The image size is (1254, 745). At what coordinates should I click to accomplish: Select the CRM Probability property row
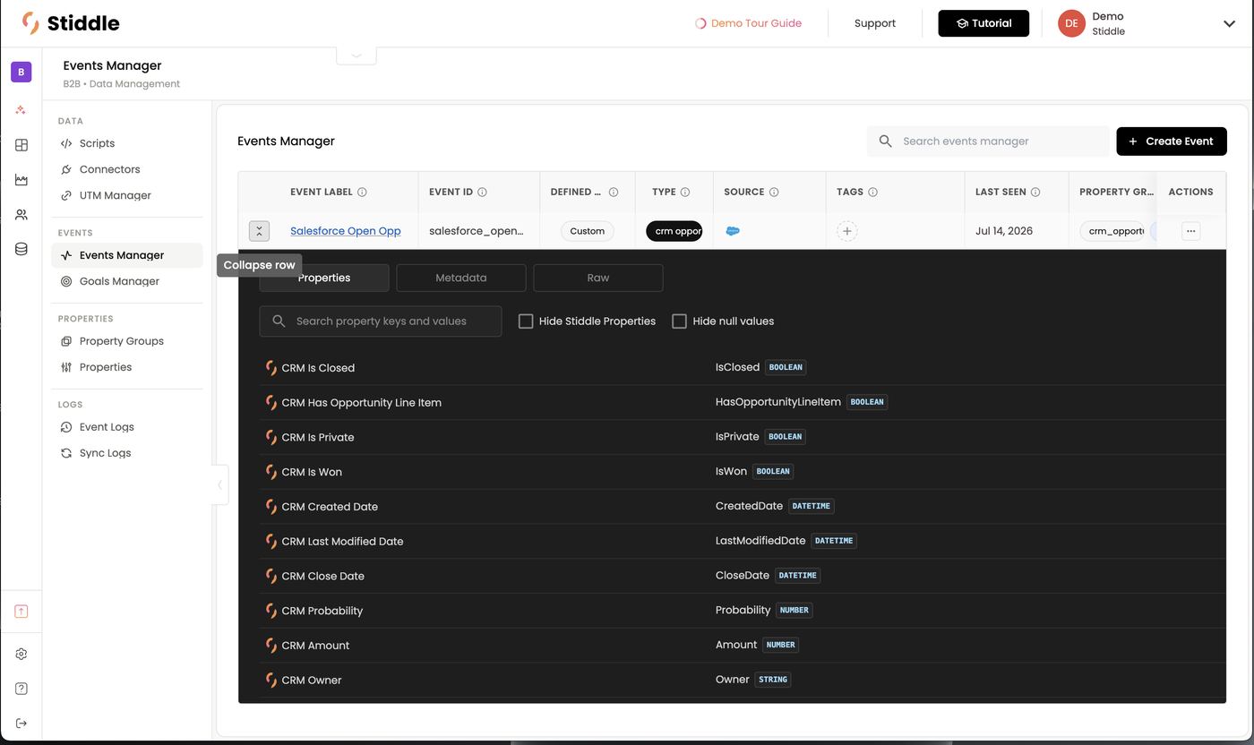click(x=743, y=611)
